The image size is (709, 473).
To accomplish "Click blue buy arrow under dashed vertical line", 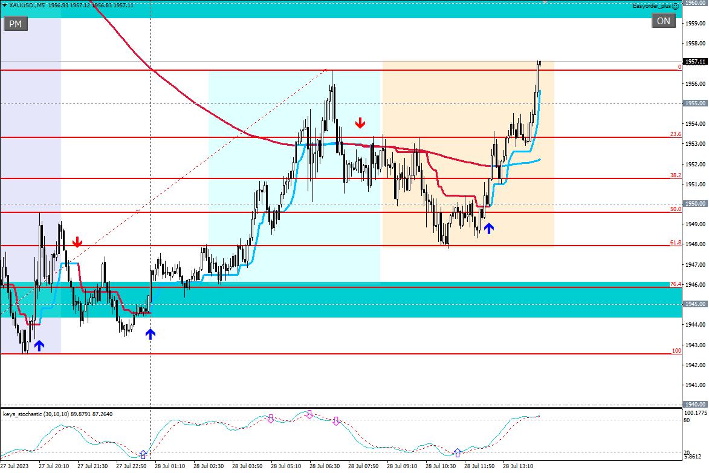I will (150, 333).
